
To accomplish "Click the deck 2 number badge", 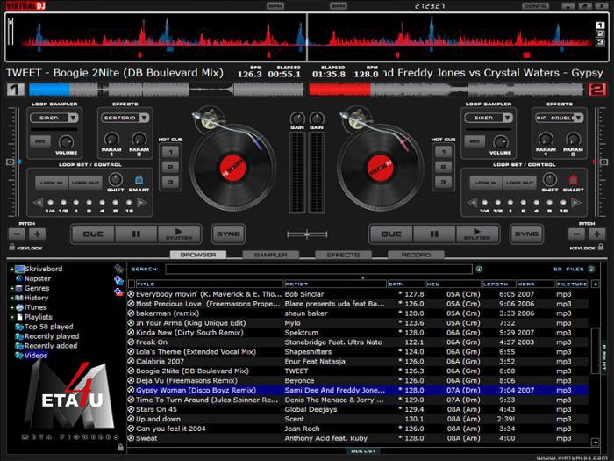I will [597, 90].
